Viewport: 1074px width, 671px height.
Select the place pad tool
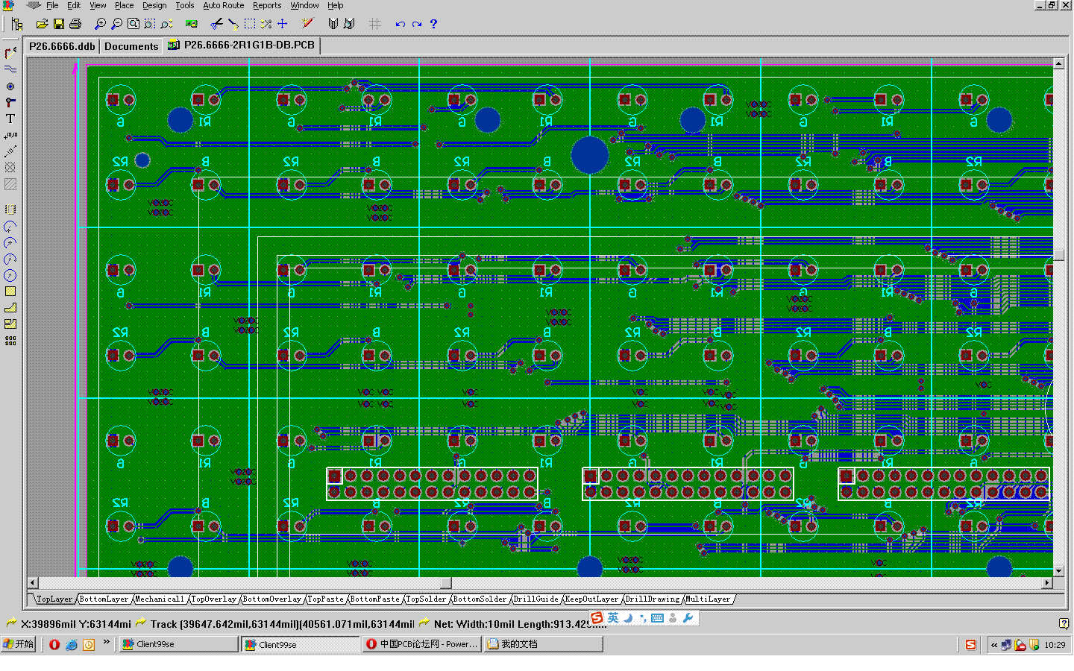pyautogui.click(x=10, y=86)
